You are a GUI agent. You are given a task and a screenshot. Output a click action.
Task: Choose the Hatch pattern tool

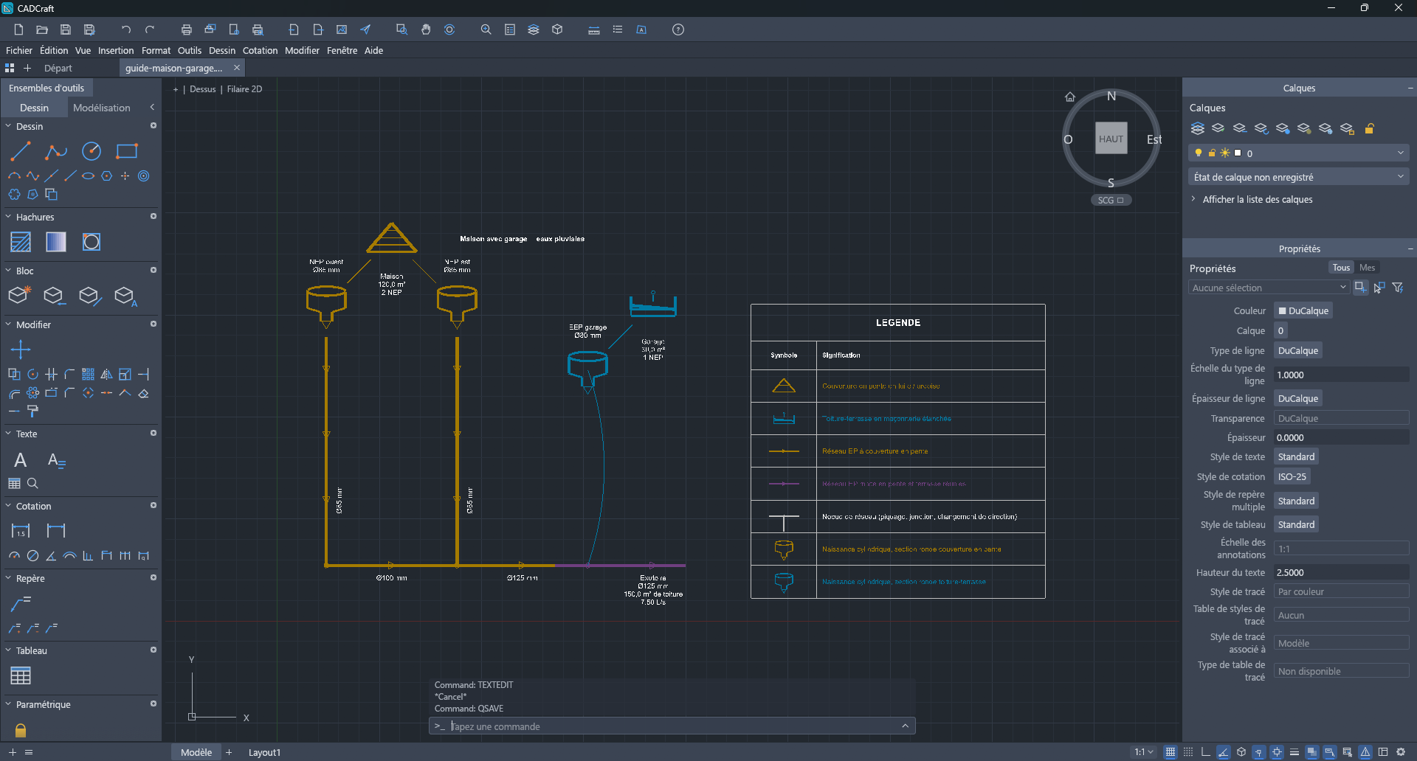coord(21,242)
